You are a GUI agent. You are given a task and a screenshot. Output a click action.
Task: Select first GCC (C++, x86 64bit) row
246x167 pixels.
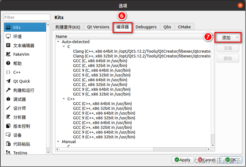102,104
